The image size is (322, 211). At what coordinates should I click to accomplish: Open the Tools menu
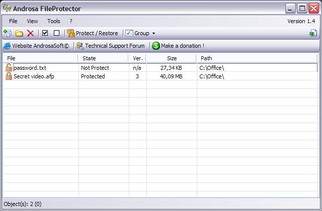[54, 21]
